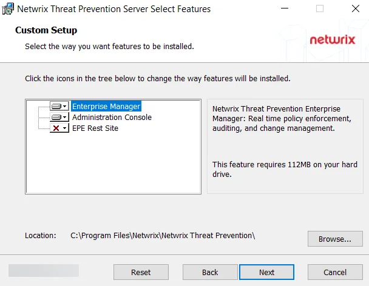
Task: Open EPE Rest Site feature dropdown with red X
Action: [59, 128]
